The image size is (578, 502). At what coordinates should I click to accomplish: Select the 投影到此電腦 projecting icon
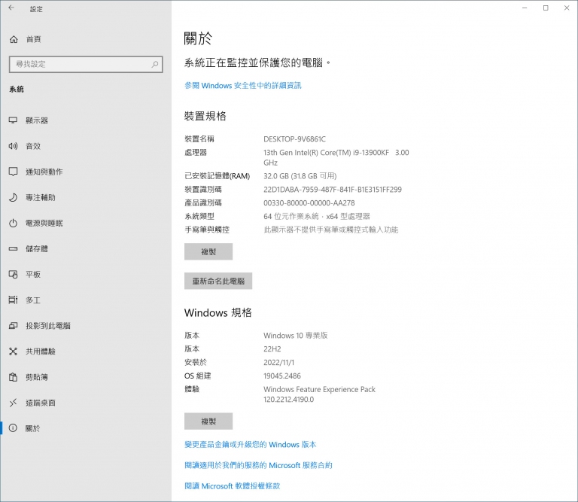pos(14,325)
